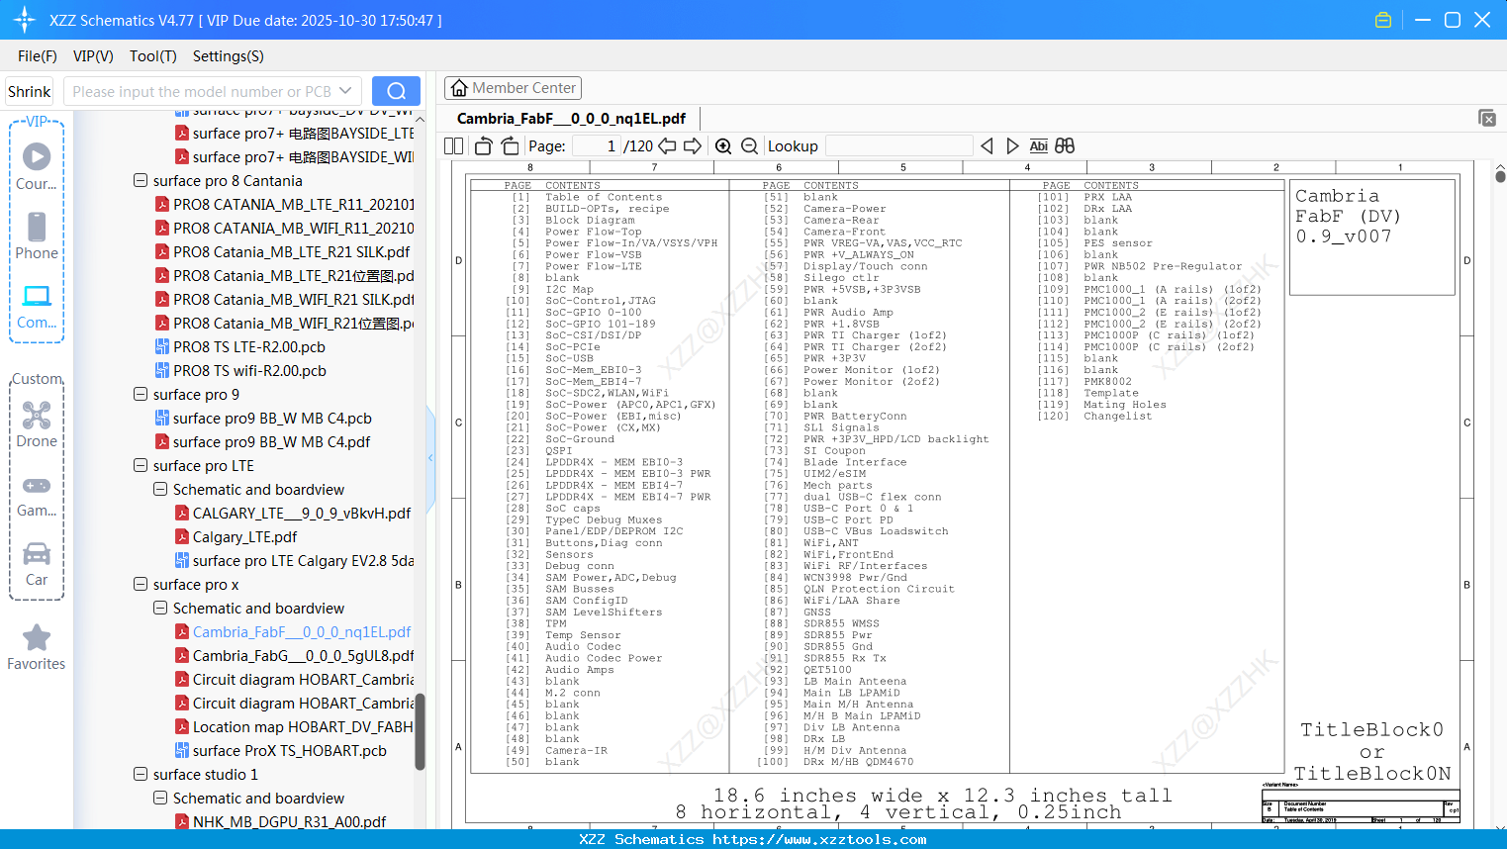The width and height of the screenshot is (1507, 849).
Task: Collapse Schematic and boardview under surface studio 1
Action: (160, 799)
